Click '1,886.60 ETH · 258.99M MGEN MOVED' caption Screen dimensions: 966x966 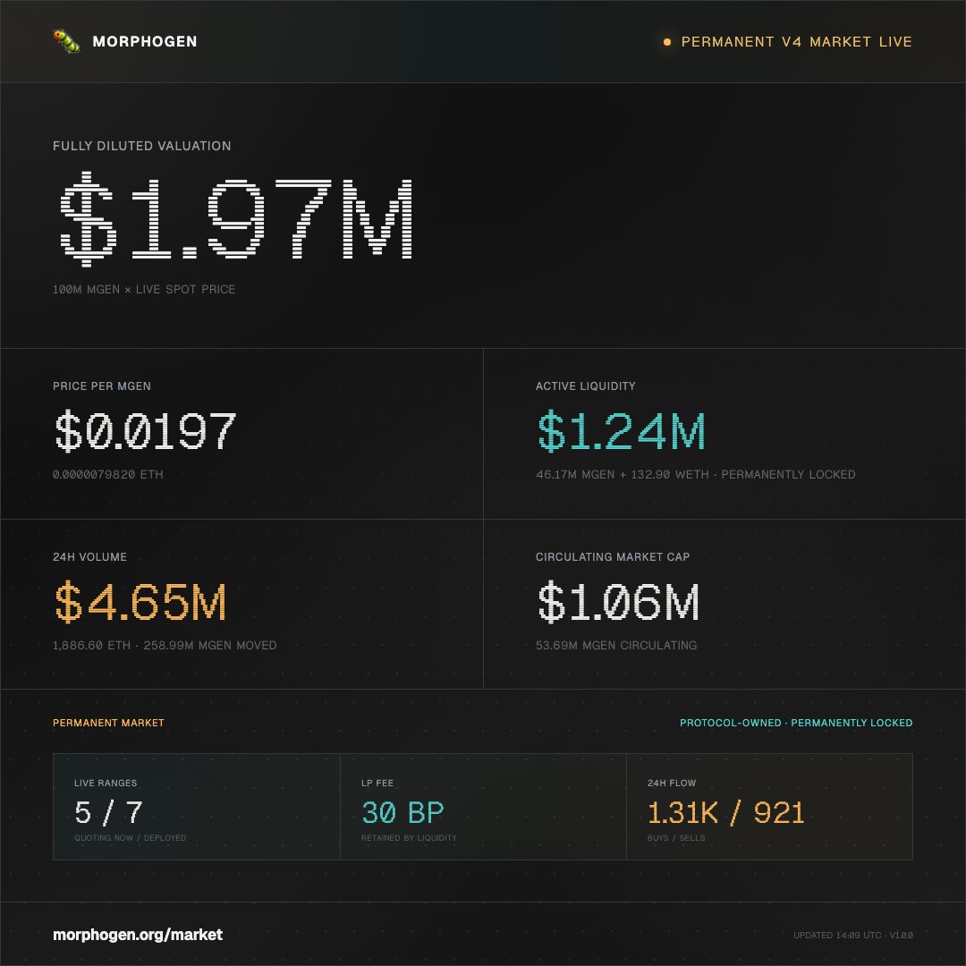[165, 645]
